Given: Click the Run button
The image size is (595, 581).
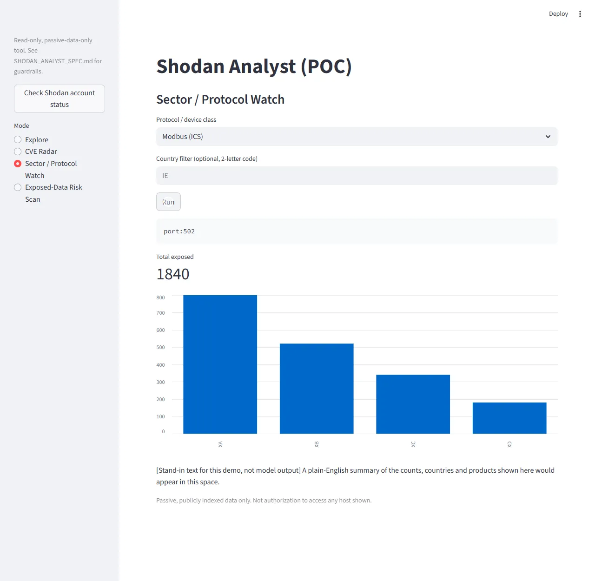Looking at the screenshot, I should pyautogui.click(x=168, y=202).
